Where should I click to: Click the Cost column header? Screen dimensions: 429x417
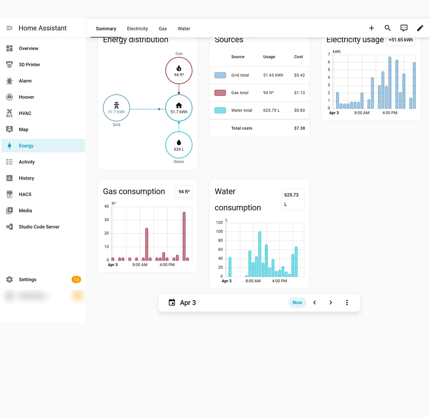pos(299,57)
